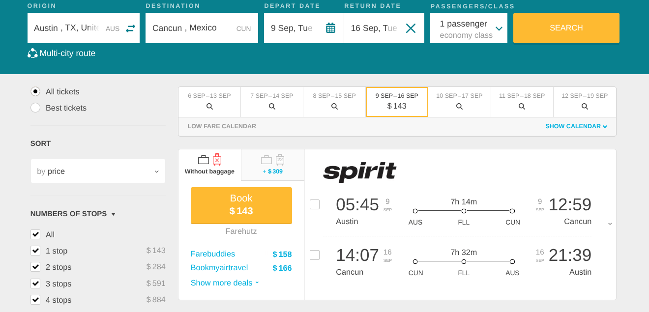The width and height of the screenshot is (649, 312).
Task: Switch to the with-baggage +$309 tab
Action: click(273, 165)
